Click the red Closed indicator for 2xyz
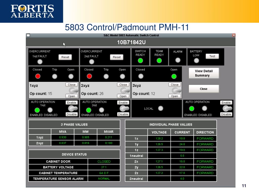This screenshot has height=194, width=259. click(89, 76)
